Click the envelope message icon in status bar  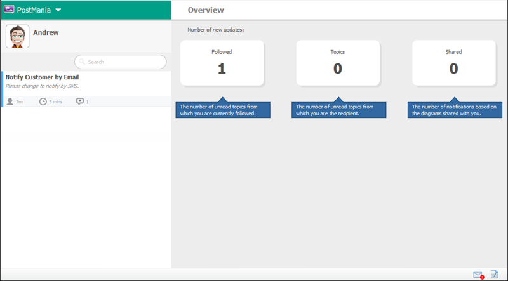click(x=478, y=275)
